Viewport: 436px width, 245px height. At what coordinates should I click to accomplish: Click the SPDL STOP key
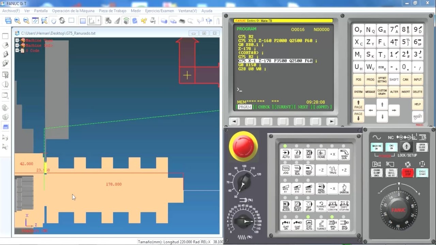coord(344,225)
